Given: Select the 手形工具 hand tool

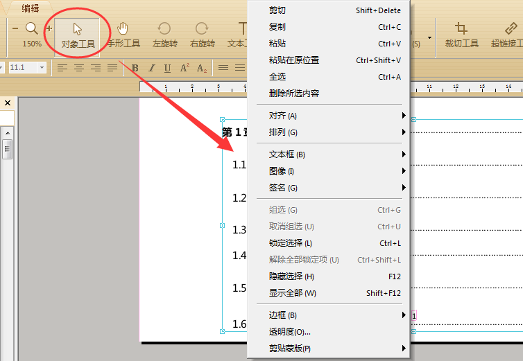Looking at the screenshot, I should pyautogui.click(x=123, y=35).
